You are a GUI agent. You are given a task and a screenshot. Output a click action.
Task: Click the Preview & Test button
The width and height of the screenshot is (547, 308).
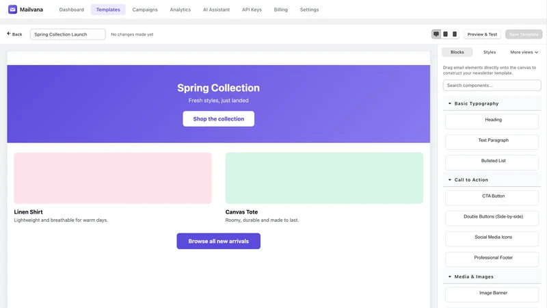click(482, 34)
